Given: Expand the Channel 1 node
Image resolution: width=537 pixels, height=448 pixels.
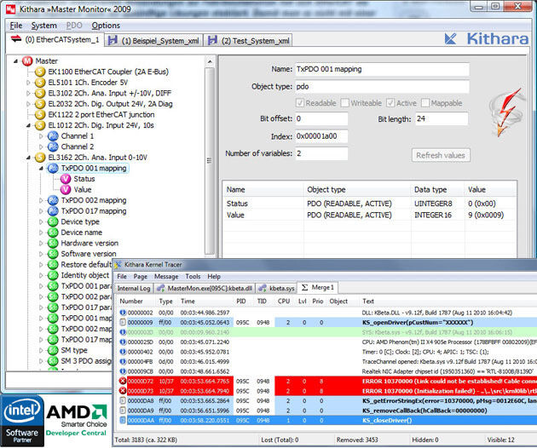Looking at the screenshot, I should (41, 136).
